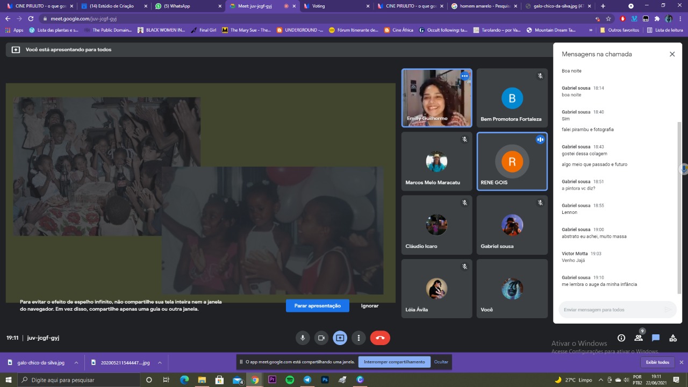Viewport: 688px width, 387px height.
Task: Close the Mensagens na chamada panel
Action: (672, 54)
